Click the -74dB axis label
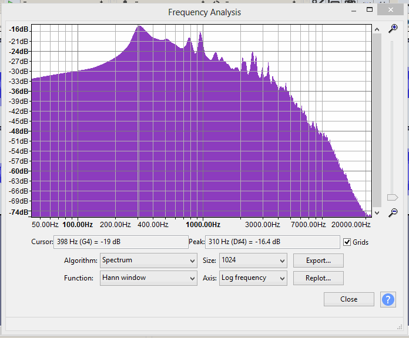This screenshot has width=409, height=338. tap(19, 212)
